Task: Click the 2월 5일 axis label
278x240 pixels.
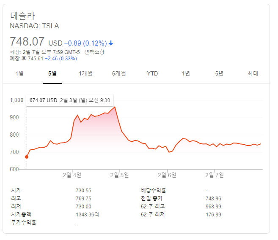Action: [x=119, y=175]
